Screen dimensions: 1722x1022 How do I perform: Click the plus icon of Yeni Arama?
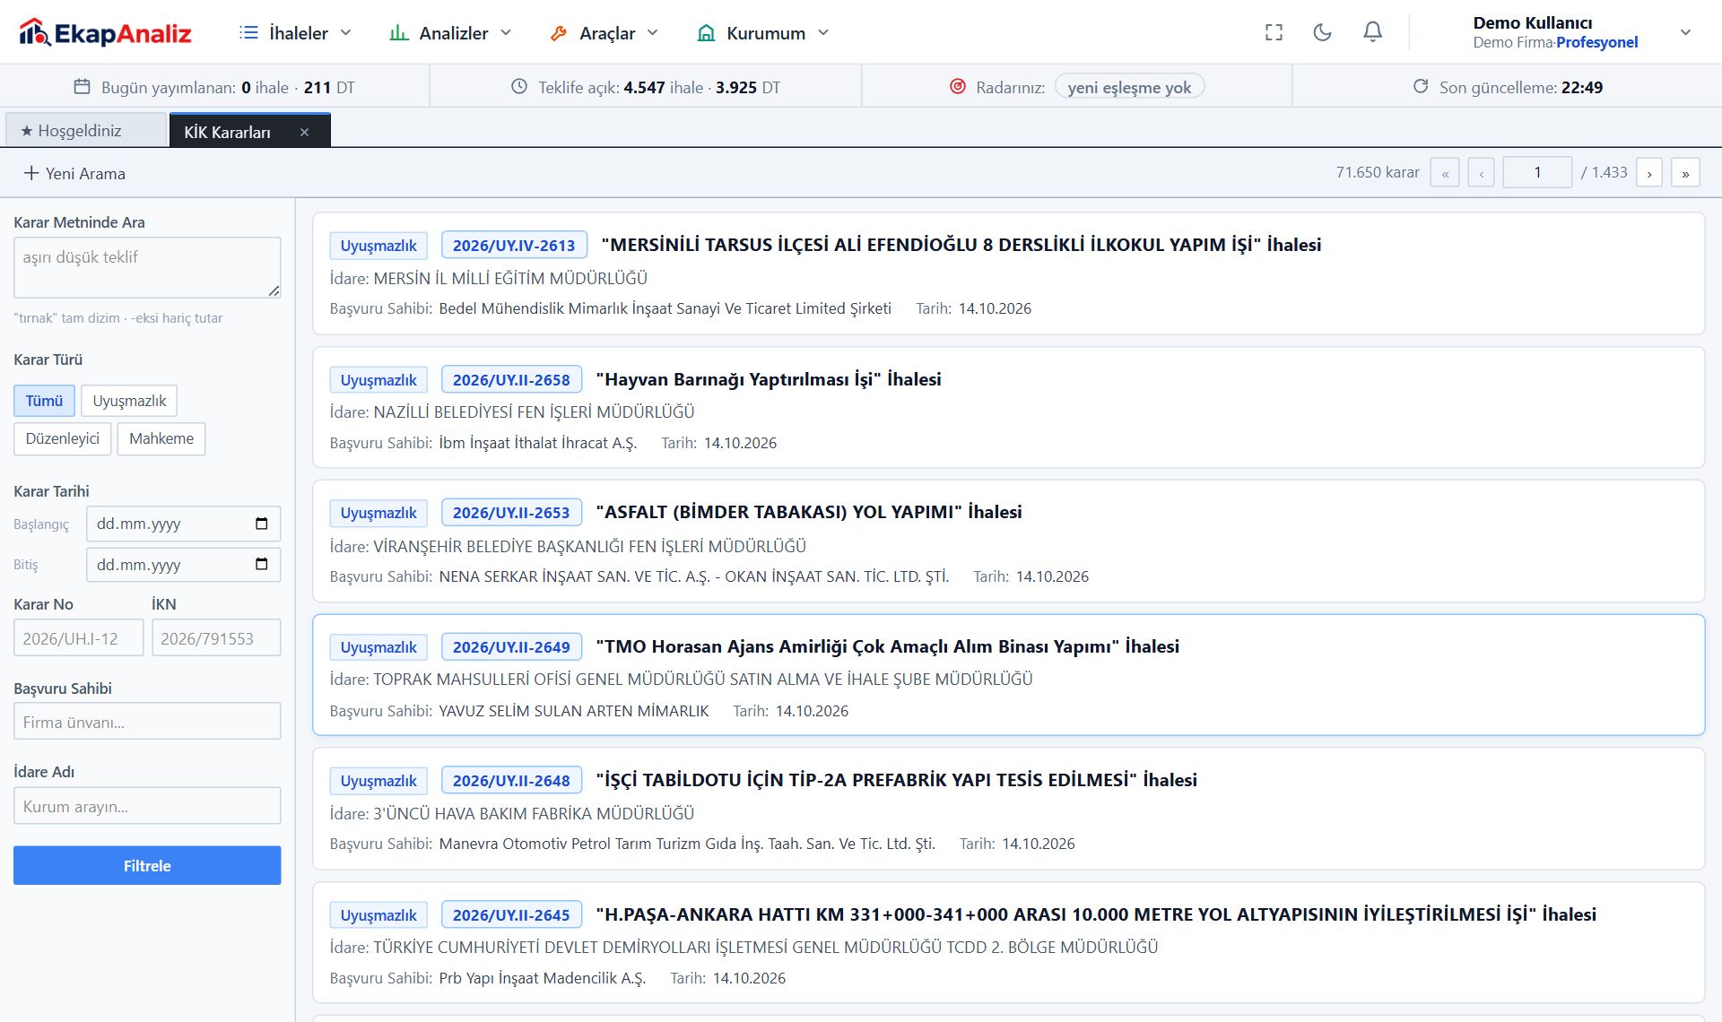pyautogui.click(x=31, y=173)
